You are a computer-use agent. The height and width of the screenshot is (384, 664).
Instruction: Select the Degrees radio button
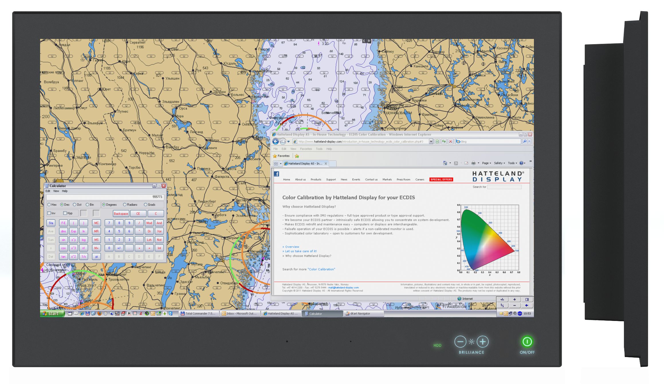point(104,205)
